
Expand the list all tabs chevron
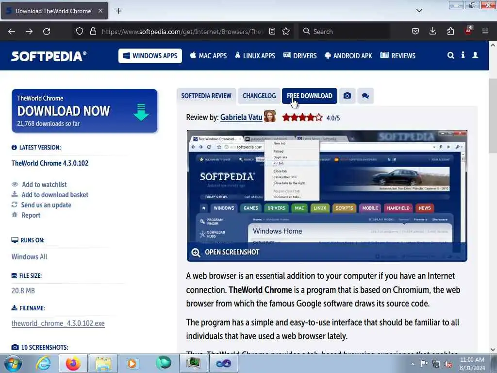coord(419,11)
